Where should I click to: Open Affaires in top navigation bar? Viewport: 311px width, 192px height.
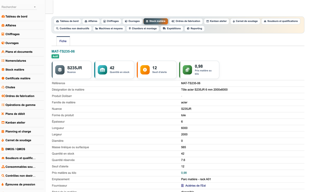(91, 21)
